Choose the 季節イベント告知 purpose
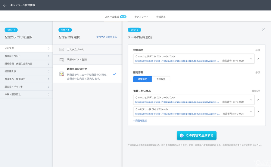Image resolution: width=271 pixels, height=167 pixels. tap(88, 59)
